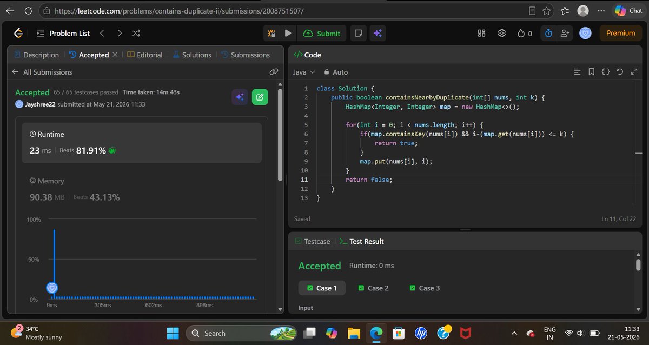Open AI sparkle assistant in top toolbar
The image size is (649, 345).
[378, 34]
